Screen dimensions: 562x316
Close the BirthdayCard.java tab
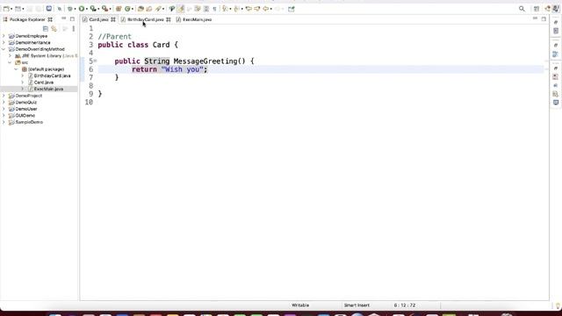[168, 19]
